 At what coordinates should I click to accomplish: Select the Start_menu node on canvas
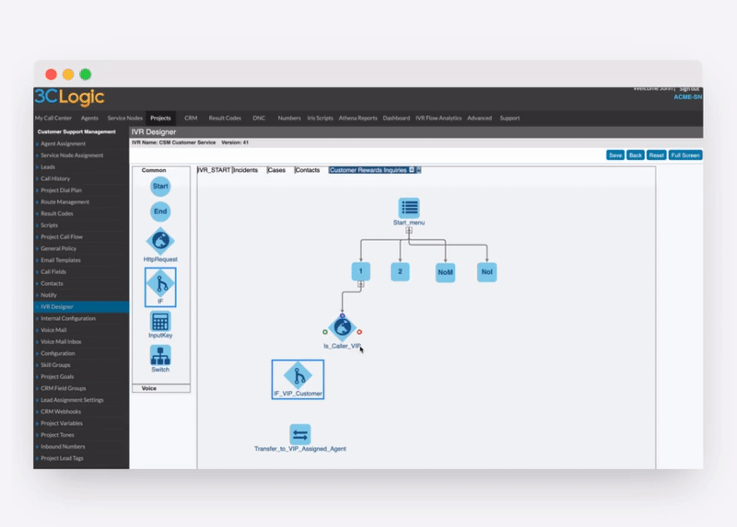click(409, 208)
